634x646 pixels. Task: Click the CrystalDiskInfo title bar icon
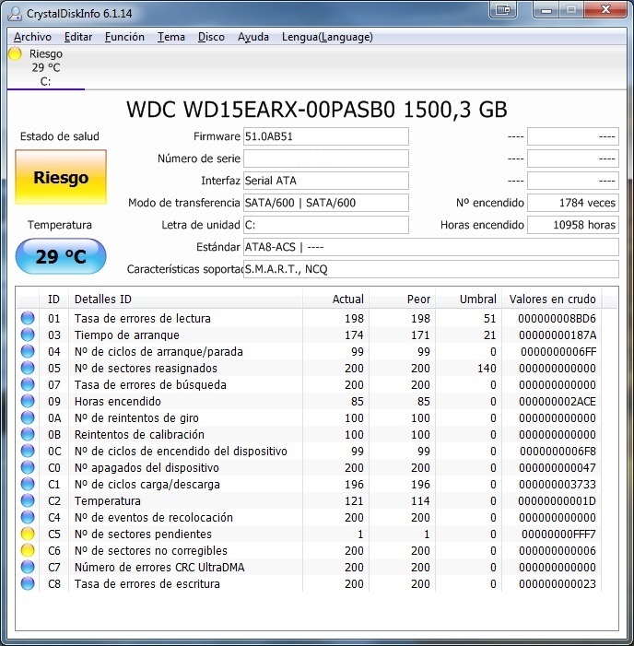15,13
